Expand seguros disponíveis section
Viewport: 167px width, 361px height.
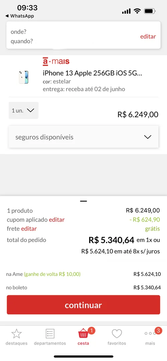coord(83,137)
